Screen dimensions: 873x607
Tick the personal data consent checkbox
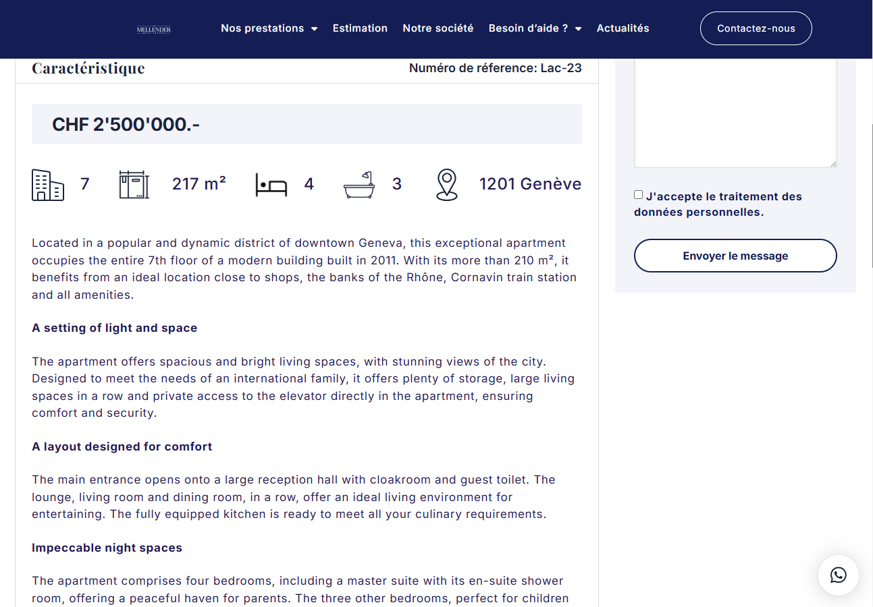(x=639, y=195)
